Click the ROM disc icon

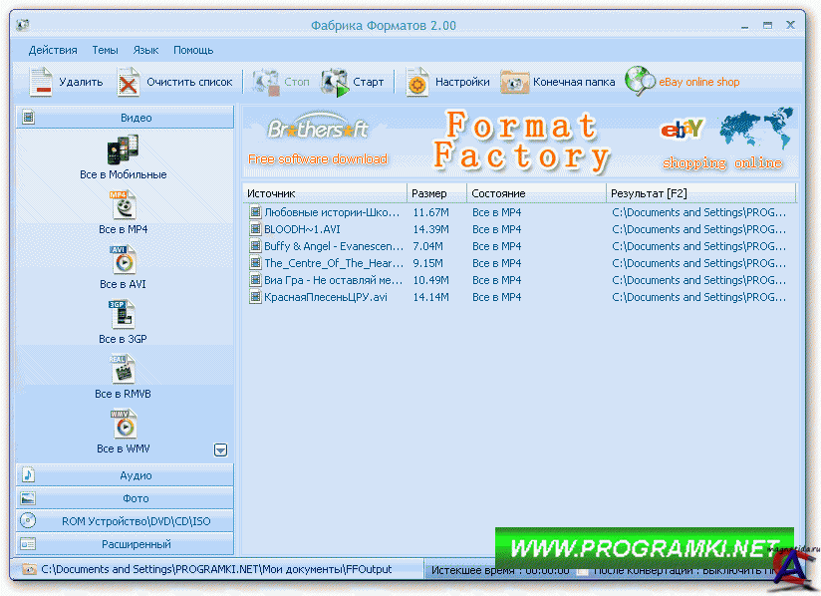pyautogui.click(x=28, y=520)
